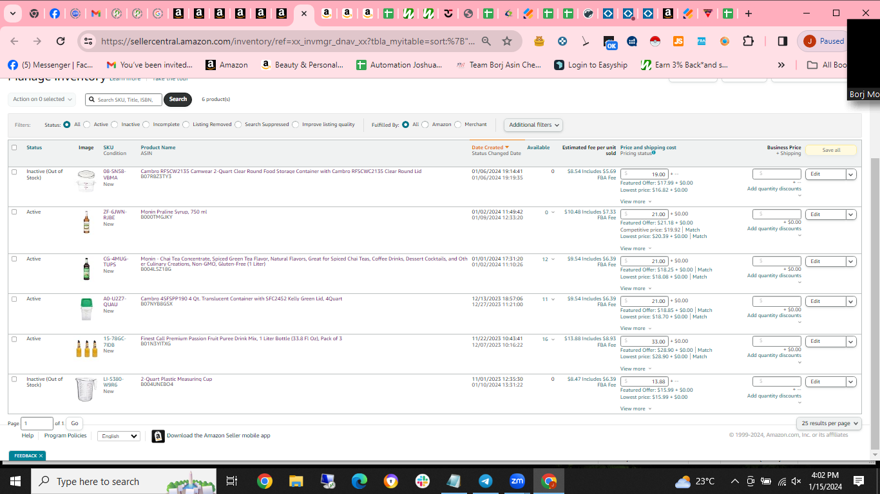This screenshot has height=494, width=880.
Task: Tick the select-all checkbox in table header
Action: point(14,147)
